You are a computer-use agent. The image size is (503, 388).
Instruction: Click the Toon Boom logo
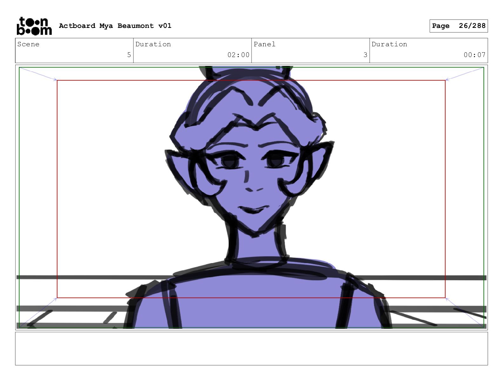coord(34,26)
